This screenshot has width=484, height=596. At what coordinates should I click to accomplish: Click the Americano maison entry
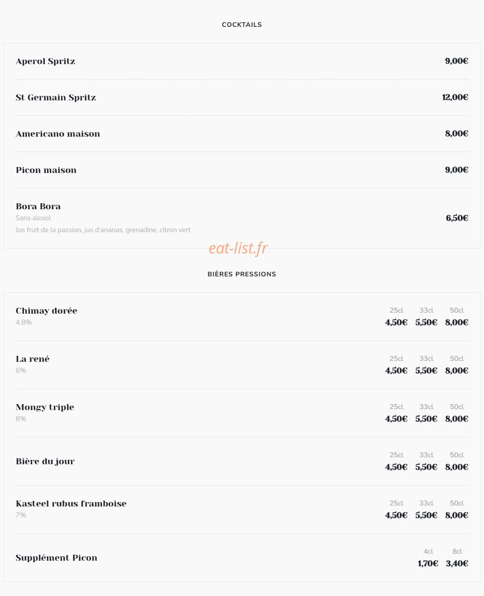click(x=58, y=134)
